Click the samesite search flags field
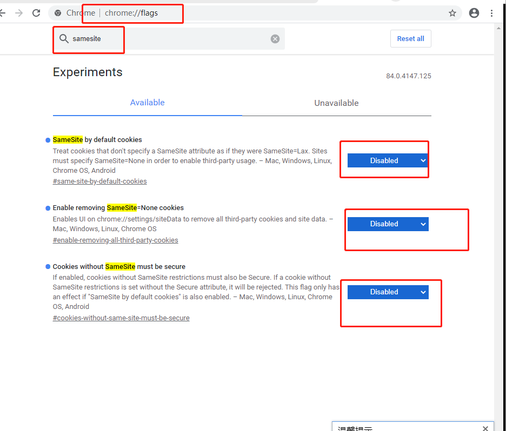 pyautogui.click(x=169, y=39)
